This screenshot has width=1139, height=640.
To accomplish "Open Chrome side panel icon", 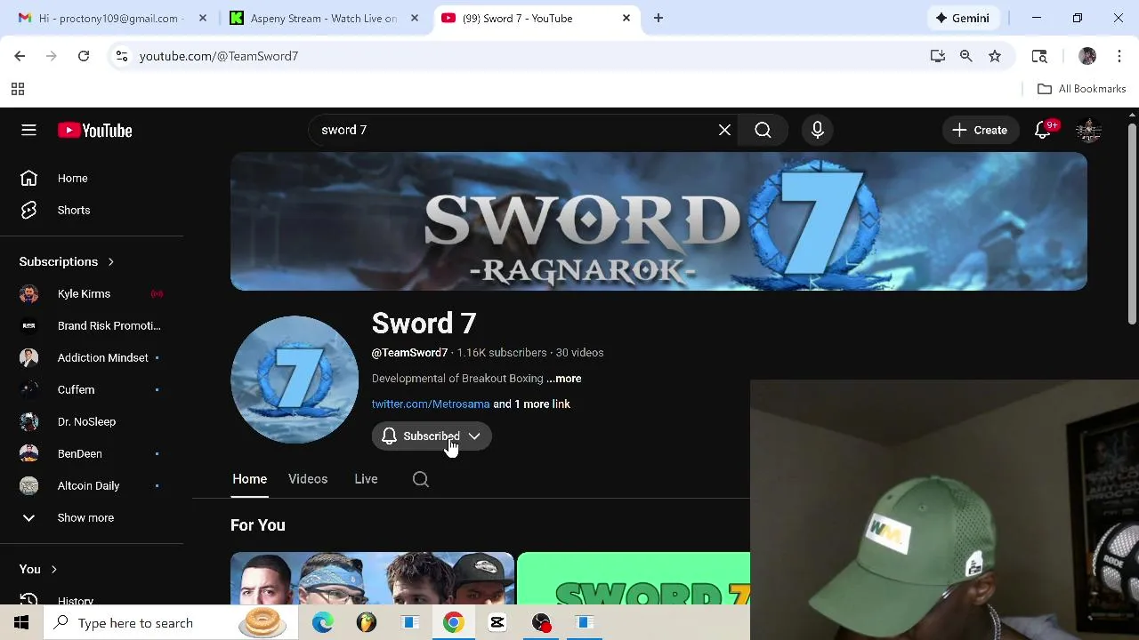I will point(1039,56).
